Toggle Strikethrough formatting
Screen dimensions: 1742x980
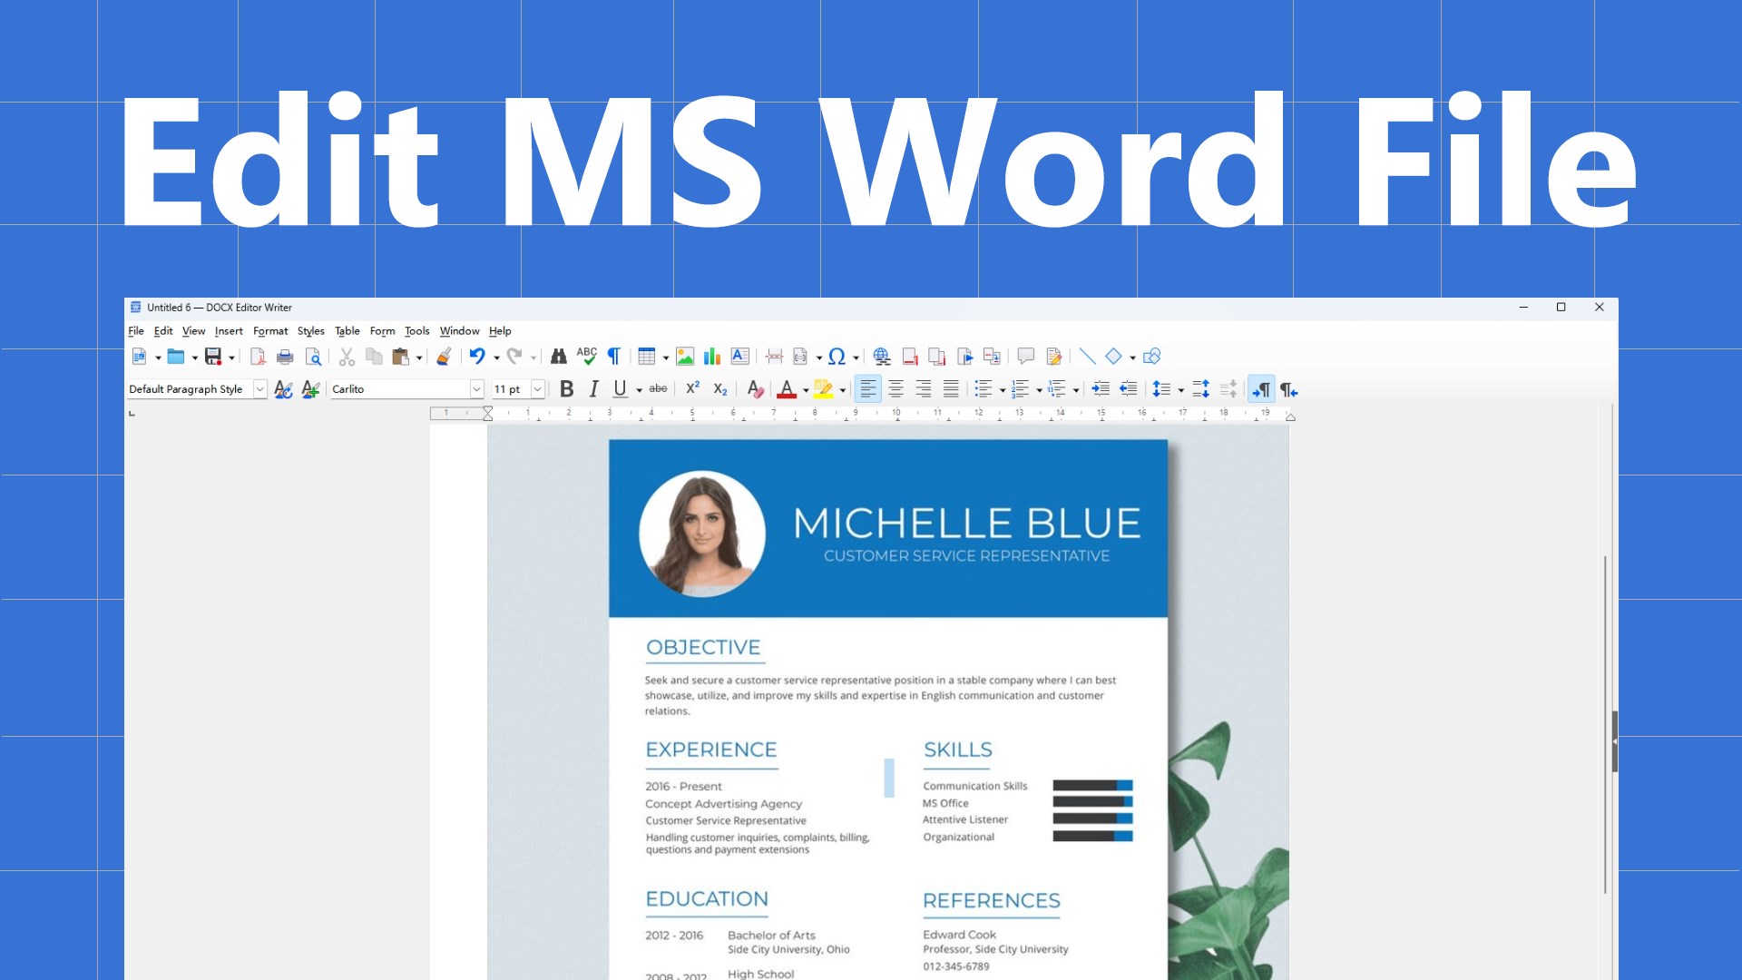coord(659,389)
